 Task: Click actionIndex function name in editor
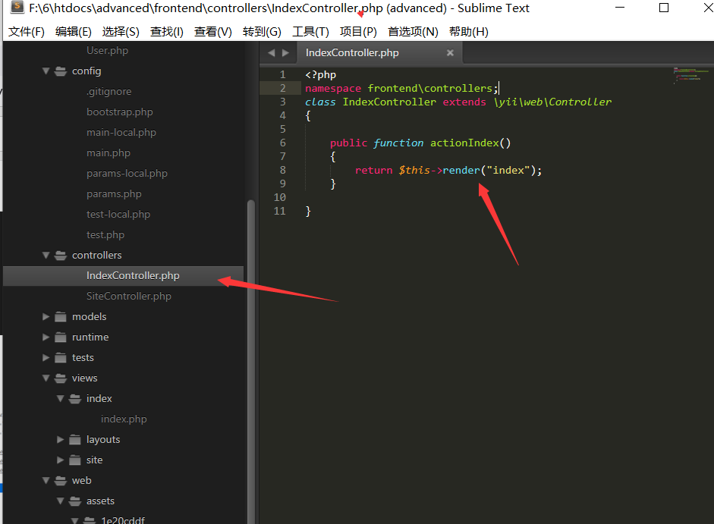point(464,143)
